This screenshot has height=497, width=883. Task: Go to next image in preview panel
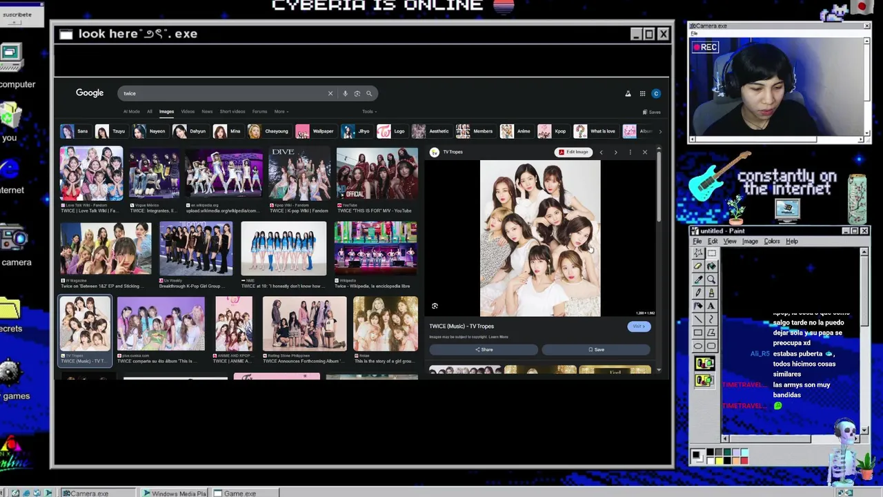[615, 152]
